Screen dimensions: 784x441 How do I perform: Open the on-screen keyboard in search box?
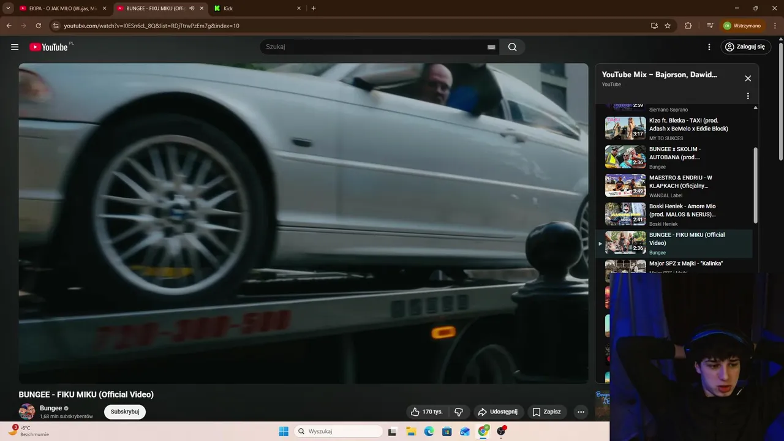(491, 47)
